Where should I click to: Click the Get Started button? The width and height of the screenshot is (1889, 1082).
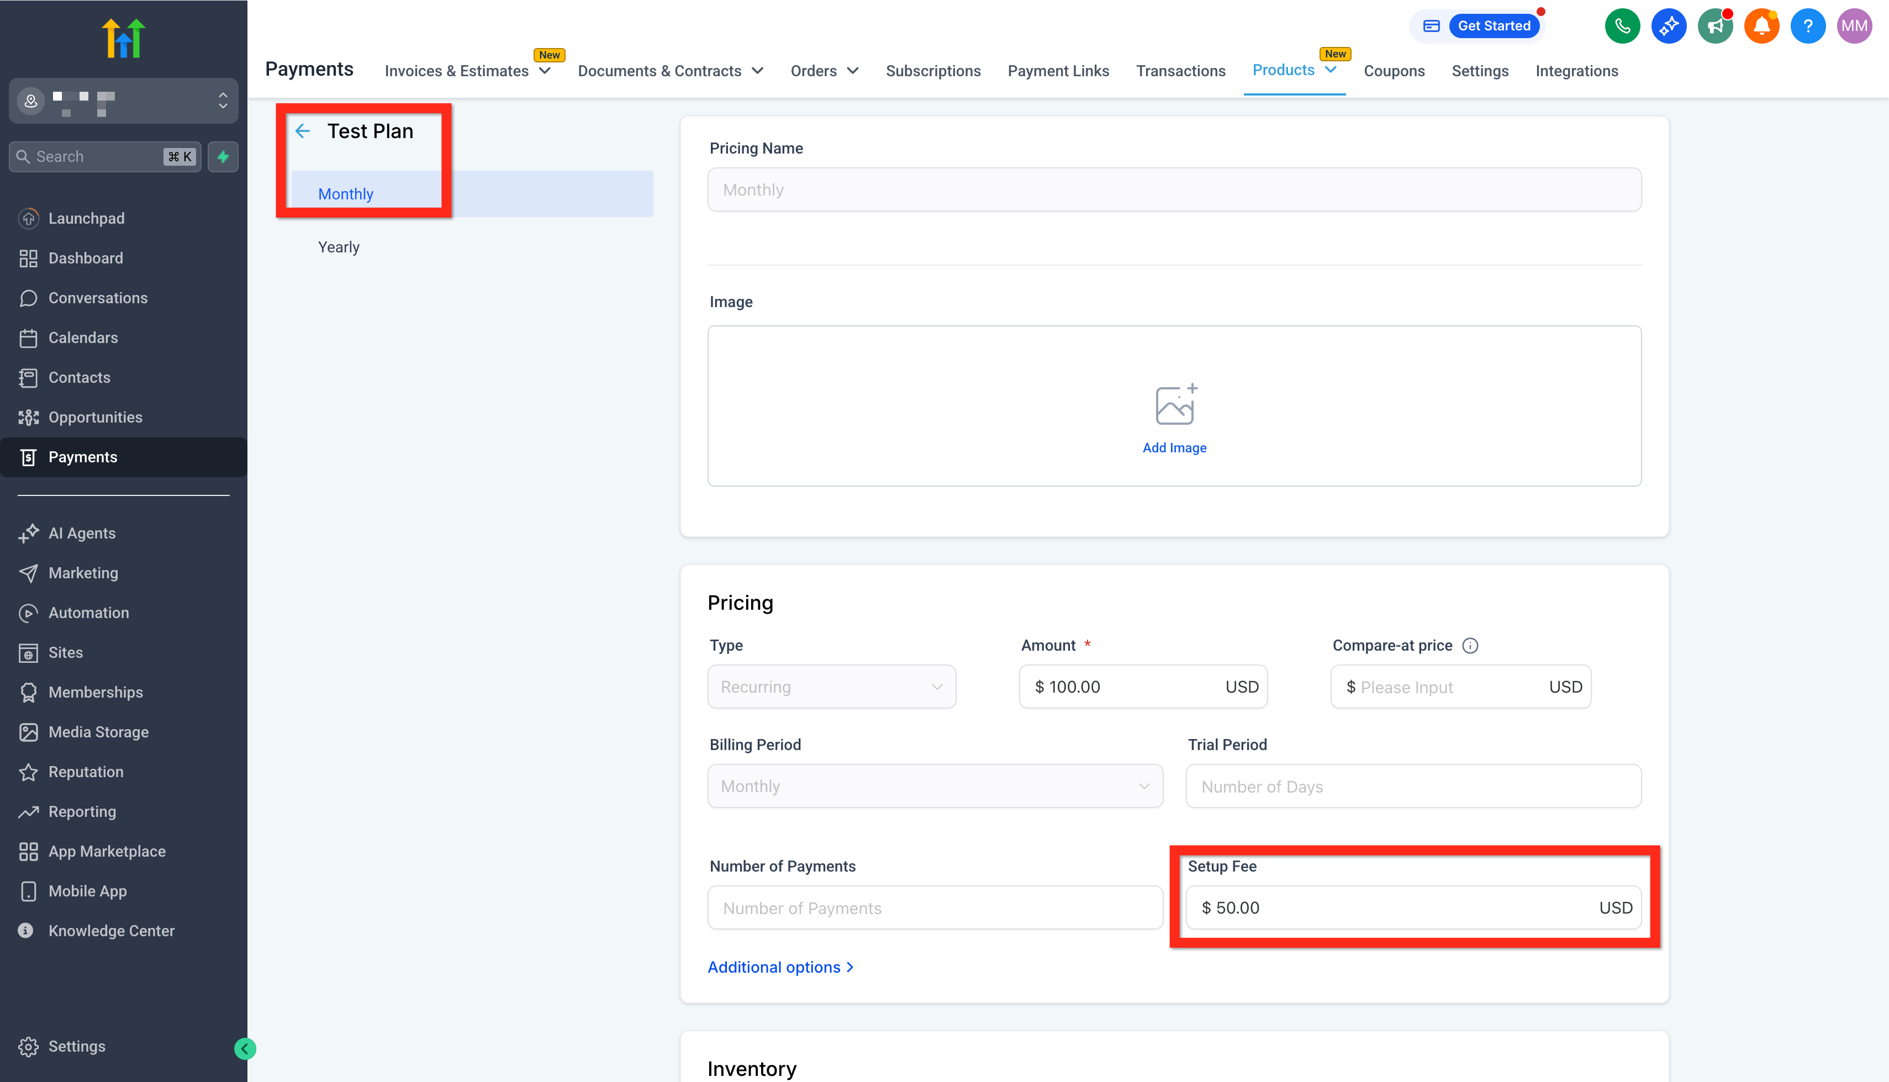(x=1494, y=26)
